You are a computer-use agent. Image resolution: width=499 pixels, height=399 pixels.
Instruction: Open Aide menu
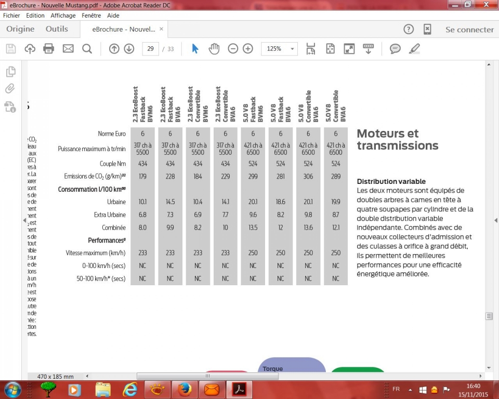[x=113, y=15]
